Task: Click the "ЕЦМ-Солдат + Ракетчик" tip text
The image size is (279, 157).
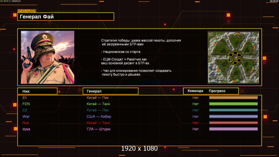Action: point(125,61)
